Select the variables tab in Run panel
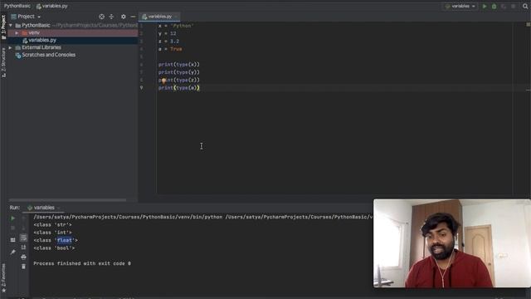The height and width of the screenshot is (299, 531). click(43, 208)
